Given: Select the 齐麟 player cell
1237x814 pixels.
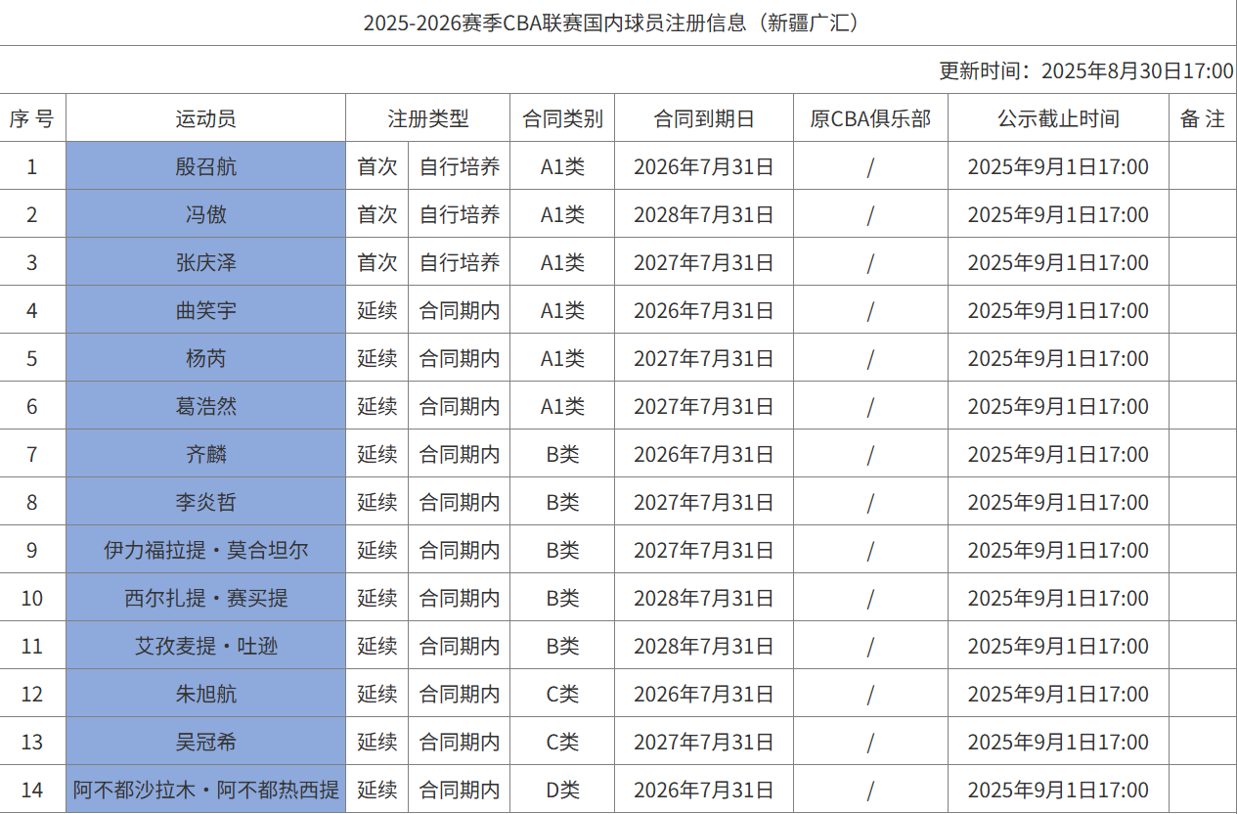Looking at the screenshot, I should pos(205,454).
